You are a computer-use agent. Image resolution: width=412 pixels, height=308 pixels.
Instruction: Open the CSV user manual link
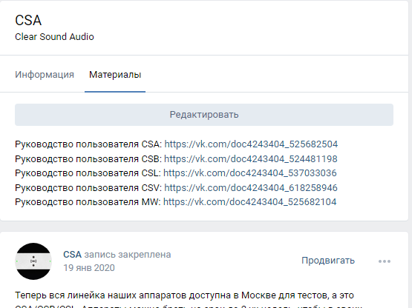click(x=251, y=187)
